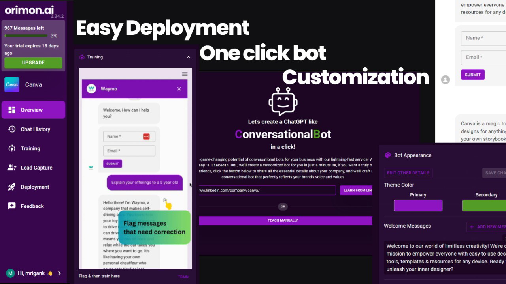The height and width of the screenshot is (284, 506).
Task: Submit the Waymo chat lead form
Action: tap(112, 164)
